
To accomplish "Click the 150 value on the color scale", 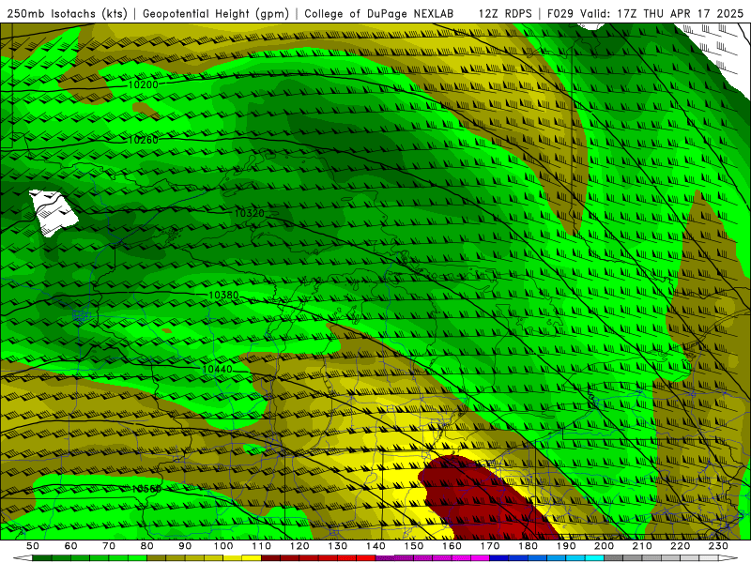I will (x=414, y=546).
